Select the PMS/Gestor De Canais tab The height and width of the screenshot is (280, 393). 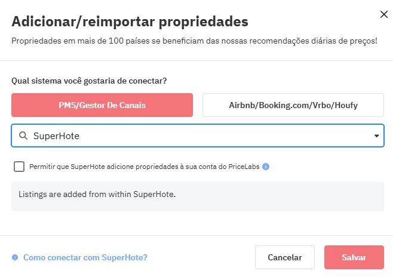coord(102,105)
